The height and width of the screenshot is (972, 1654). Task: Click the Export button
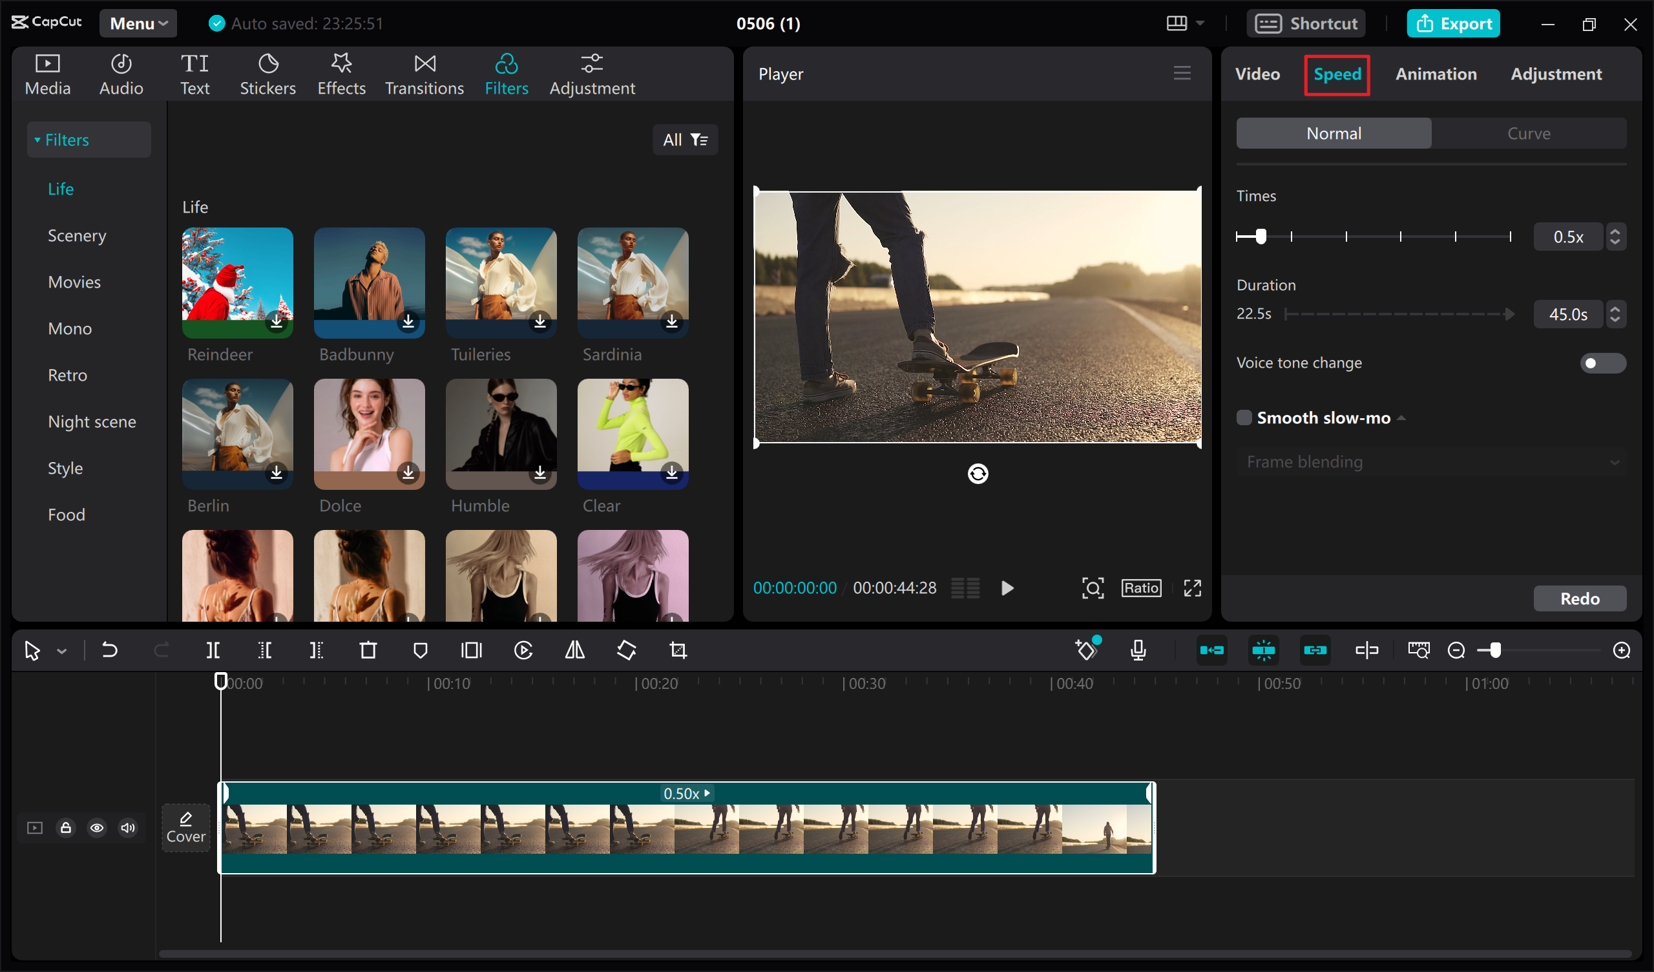[1453, 24]
